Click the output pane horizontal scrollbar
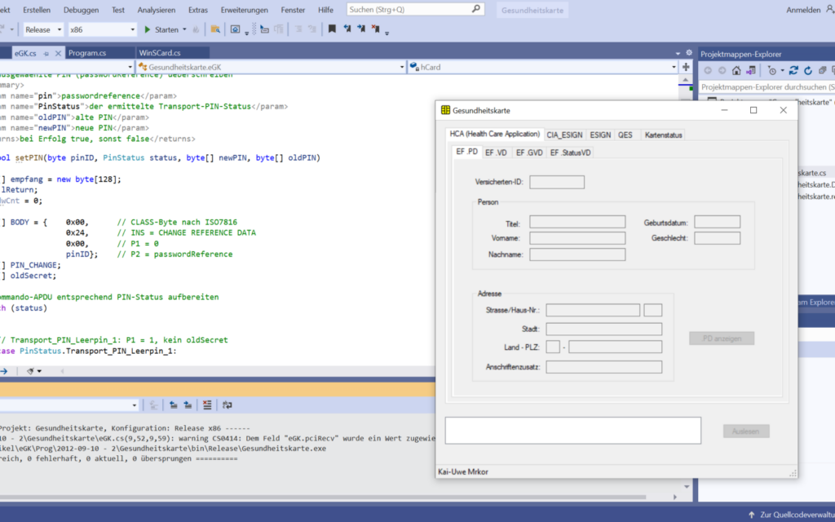Screen dimensions: 835x522 [x=323, y=497]
